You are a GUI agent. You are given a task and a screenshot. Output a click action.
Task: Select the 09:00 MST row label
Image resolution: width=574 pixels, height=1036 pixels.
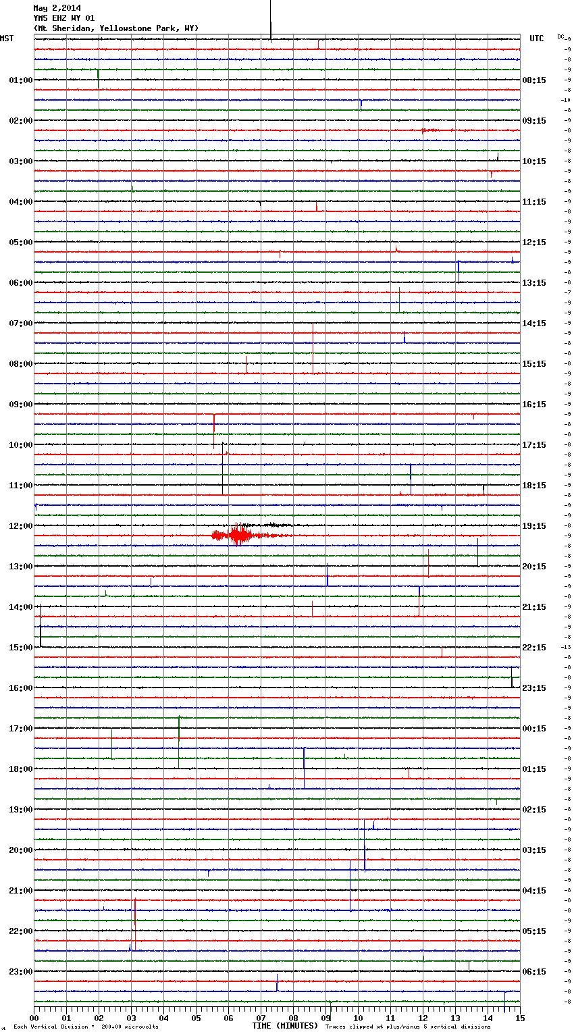(x=21, y=405)
